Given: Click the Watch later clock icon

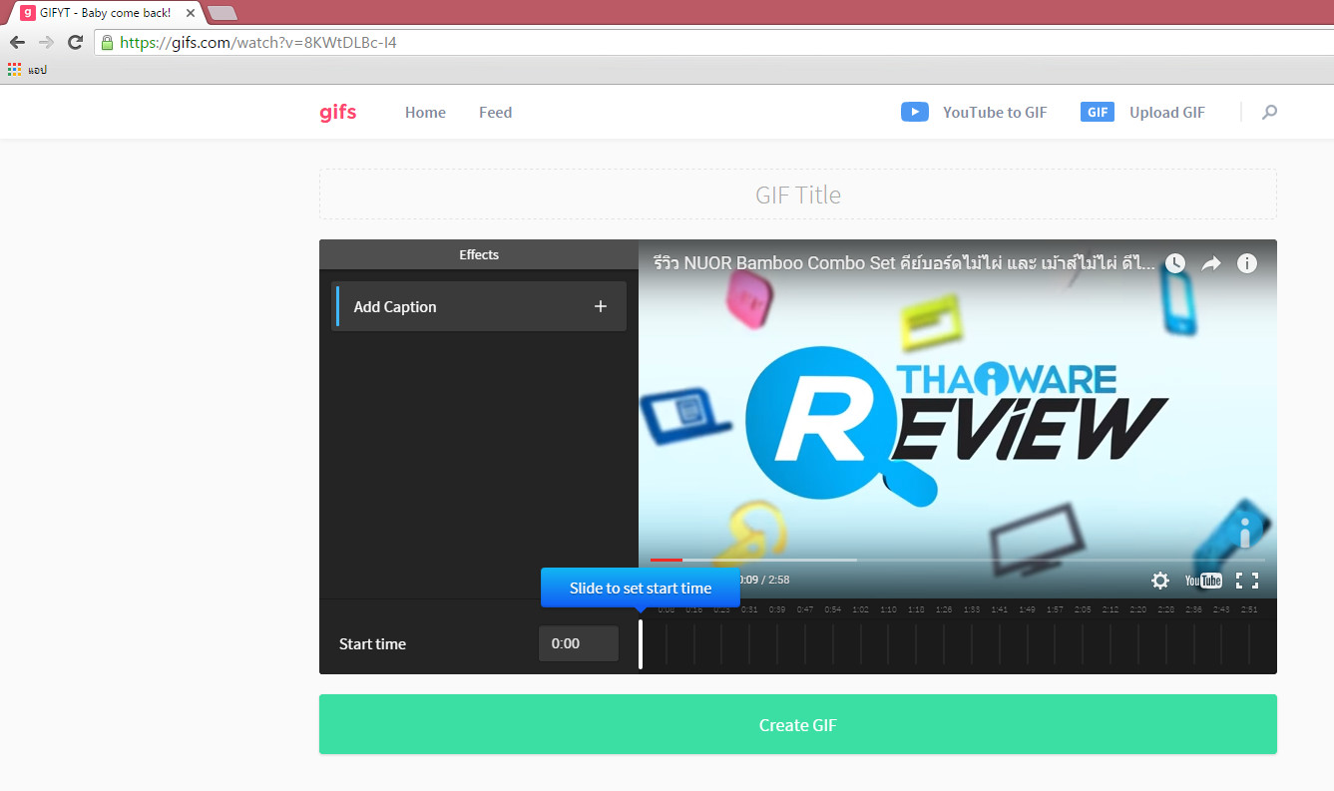Looking at the screenshot, I should (x=1175, y=263).
